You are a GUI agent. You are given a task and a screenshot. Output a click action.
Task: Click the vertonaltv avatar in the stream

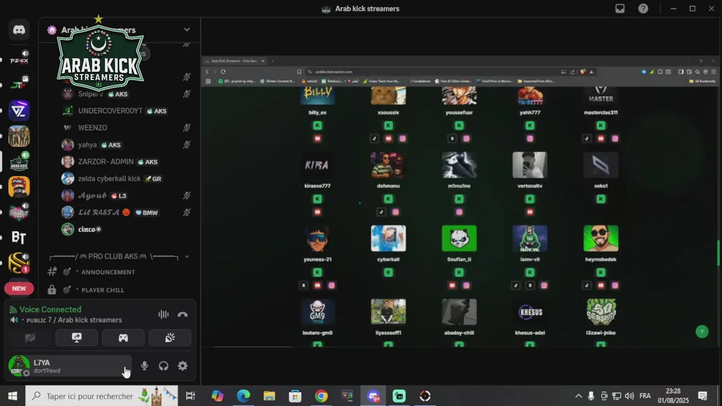click(530, 165)
